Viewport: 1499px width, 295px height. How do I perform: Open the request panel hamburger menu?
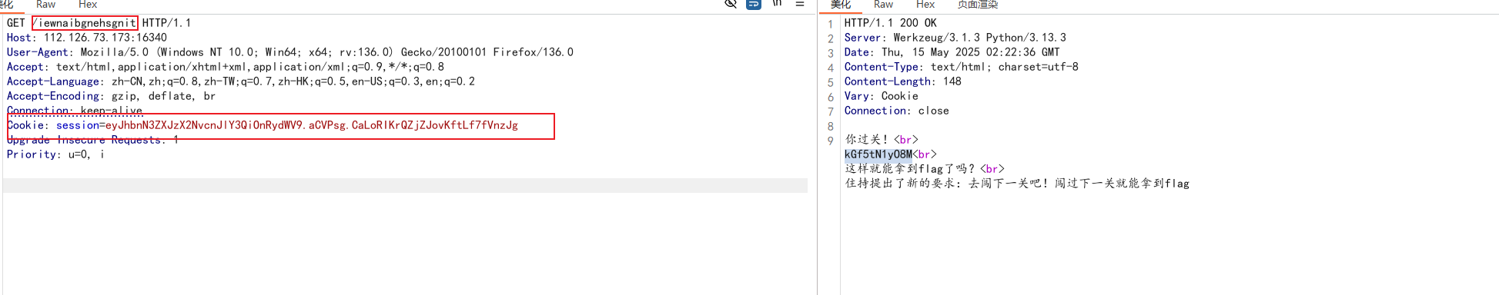800,4
